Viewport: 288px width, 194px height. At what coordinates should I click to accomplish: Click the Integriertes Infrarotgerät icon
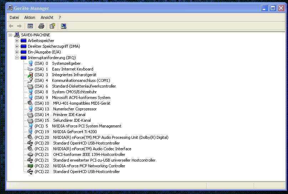[30, 75]
